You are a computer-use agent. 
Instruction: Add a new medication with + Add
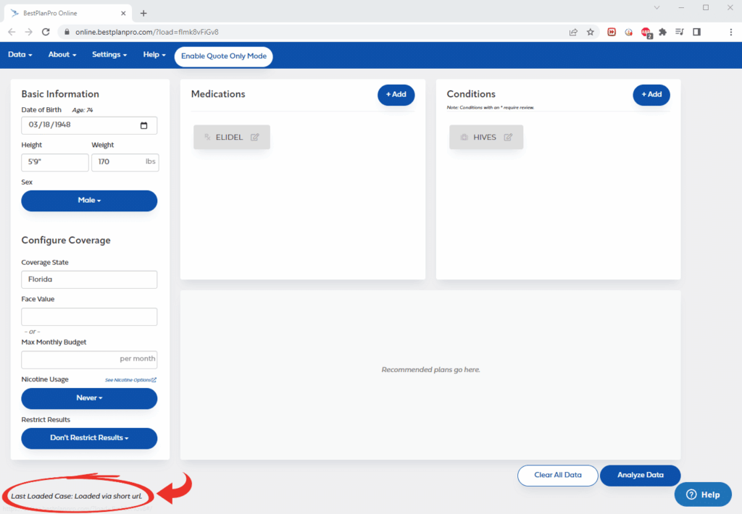(x=396, y=95)
